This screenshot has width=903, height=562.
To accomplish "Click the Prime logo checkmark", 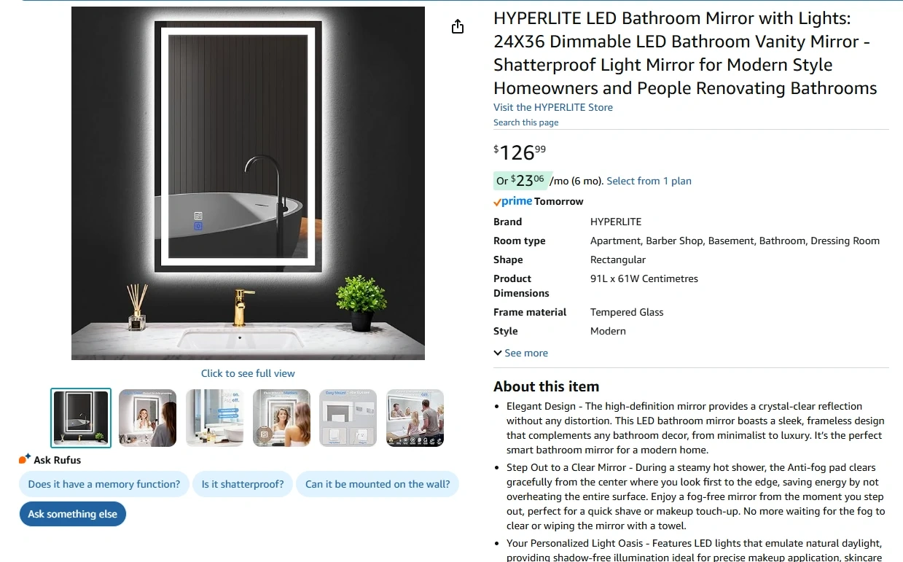I will 497,203.
